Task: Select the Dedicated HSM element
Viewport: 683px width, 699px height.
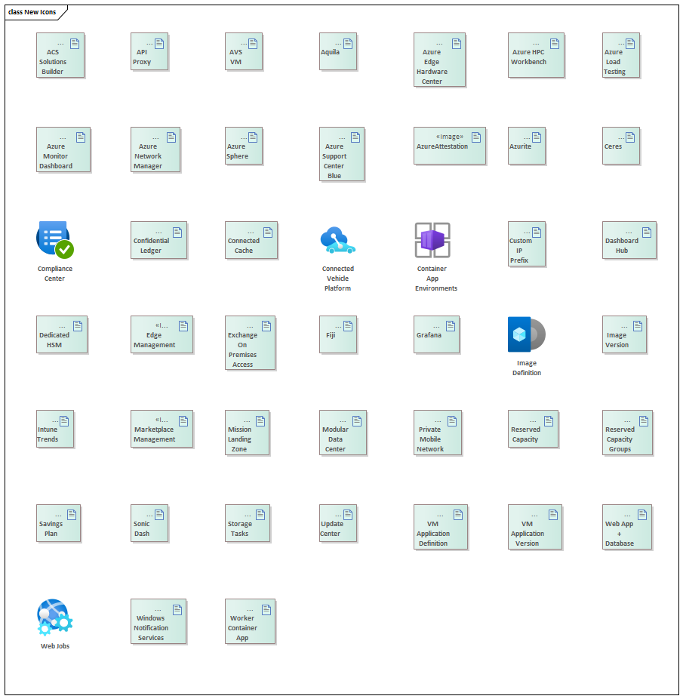Action: click(62, 335)
